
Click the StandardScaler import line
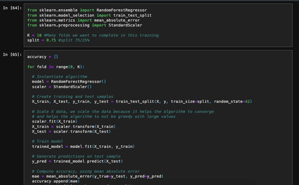click(x=85, y=25)
